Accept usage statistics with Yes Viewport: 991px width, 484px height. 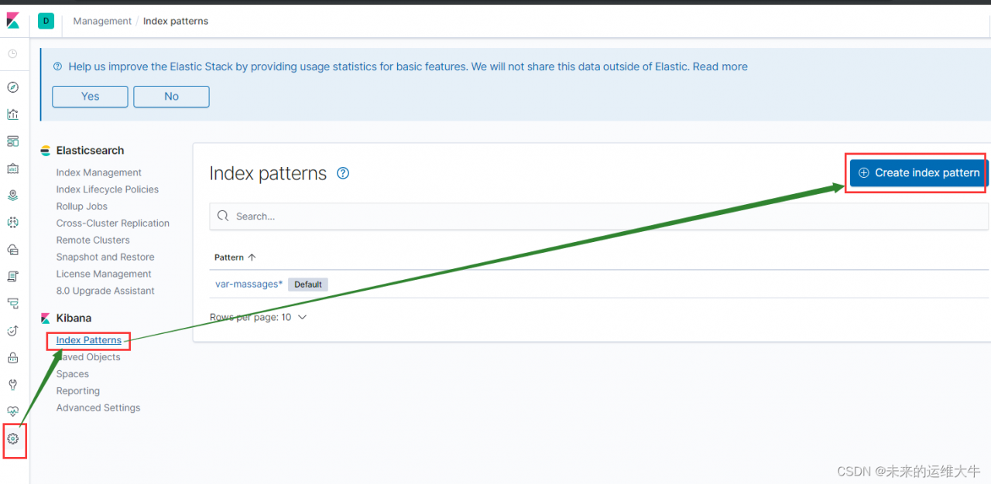[x=90, y=97]
